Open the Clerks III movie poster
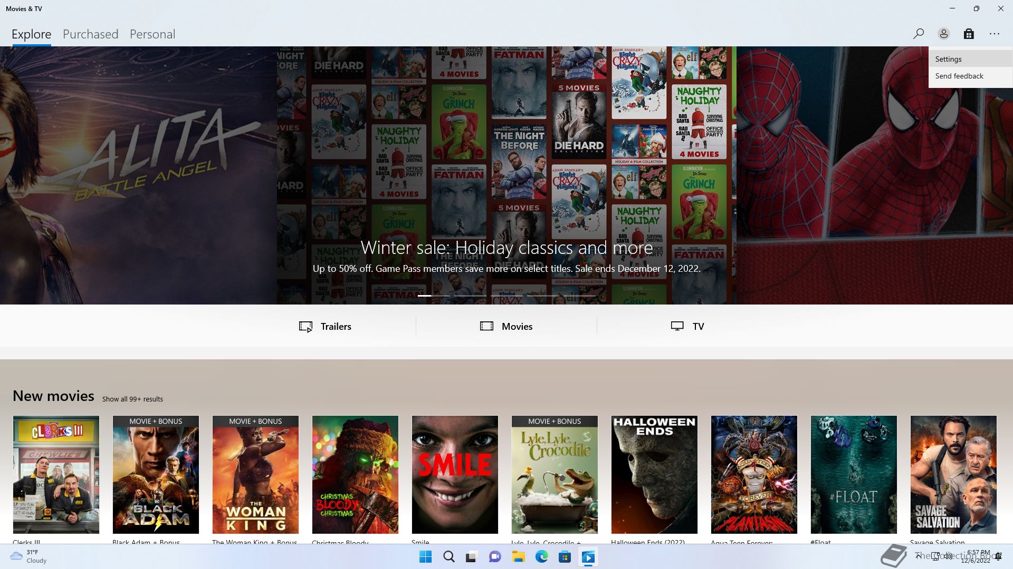The image size is (1013, 569). tap(56, 475)
